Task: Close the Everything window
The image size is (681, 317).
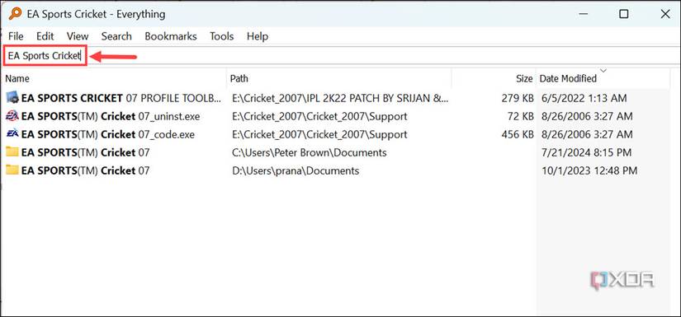Action: click(x=665, y=14)
